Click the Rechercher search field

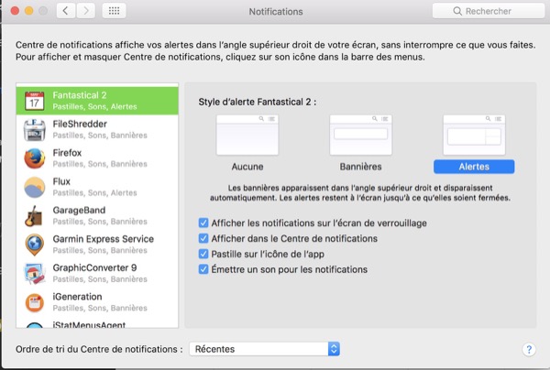pos(486,11)
